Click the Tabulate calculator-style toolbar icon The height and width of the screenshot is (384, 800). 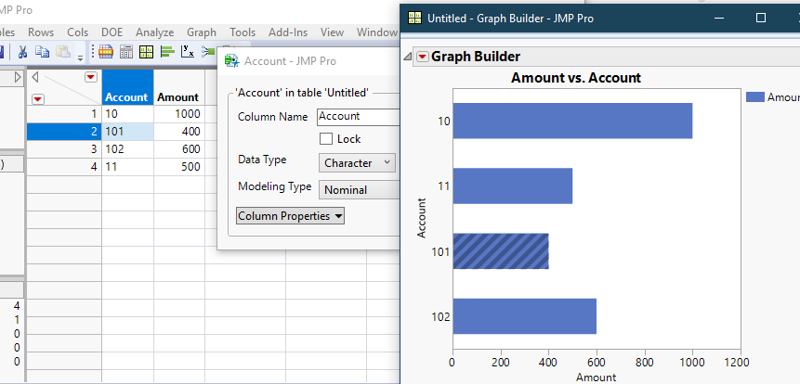[x=126, y=52]
